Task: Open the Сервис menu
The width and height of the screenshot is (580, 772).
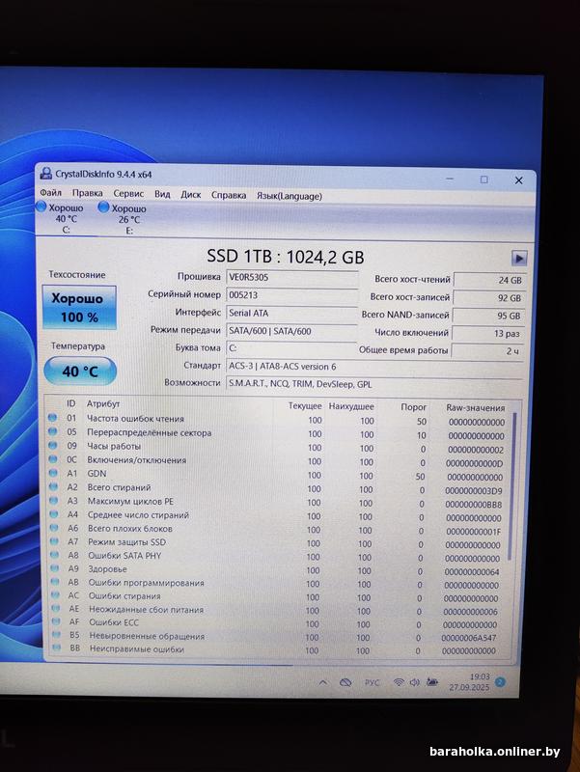Action: click(128, 194)
